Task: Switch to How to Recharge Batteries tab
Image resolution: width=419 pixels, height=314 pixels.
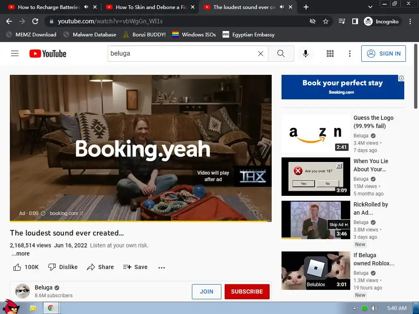Action: click(49, 7)
